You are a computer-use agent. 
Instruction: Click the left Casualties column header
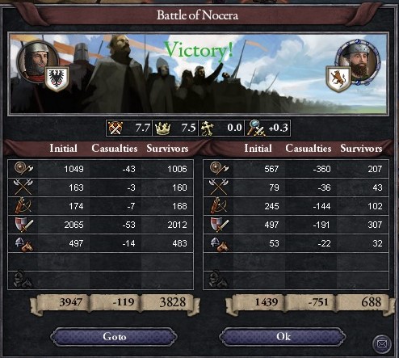115,149
